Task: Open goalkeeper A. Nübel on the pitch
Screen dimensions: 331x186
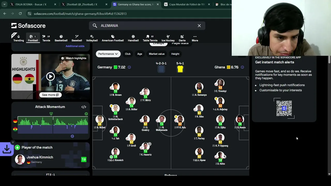Action: click(x=100, y=122)
